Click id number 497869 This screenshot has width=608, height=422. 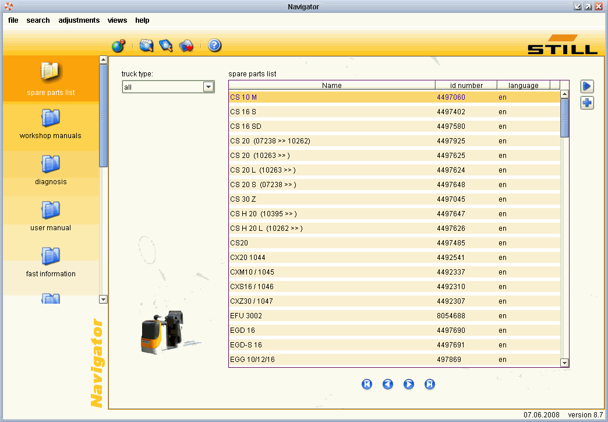[x=448, y=360]
